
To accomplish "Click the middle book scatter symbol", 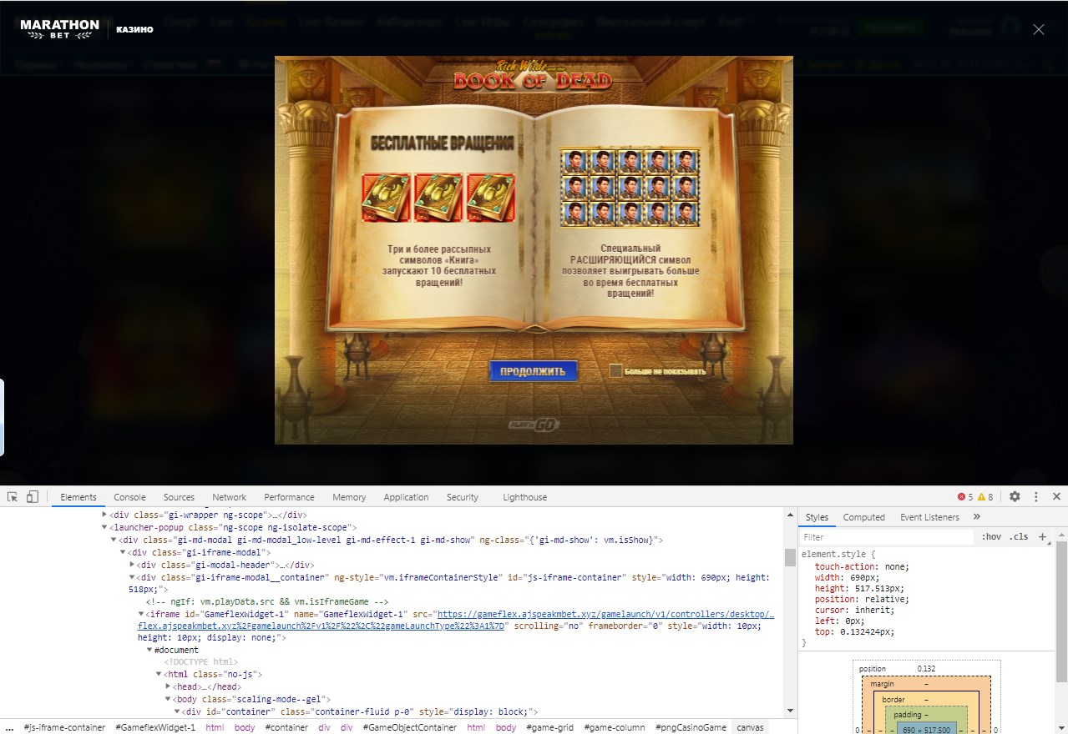I will tap(438, 198).
